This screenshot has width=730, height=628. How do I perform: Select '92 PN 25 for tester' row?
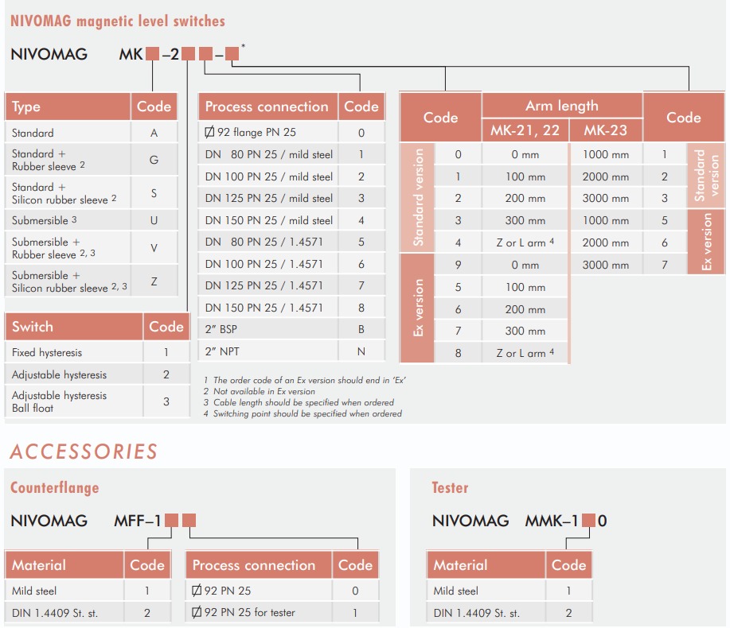282,613
